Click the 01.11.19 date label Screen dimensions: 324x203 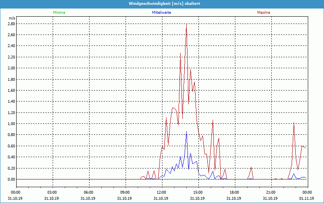[307, 198]
